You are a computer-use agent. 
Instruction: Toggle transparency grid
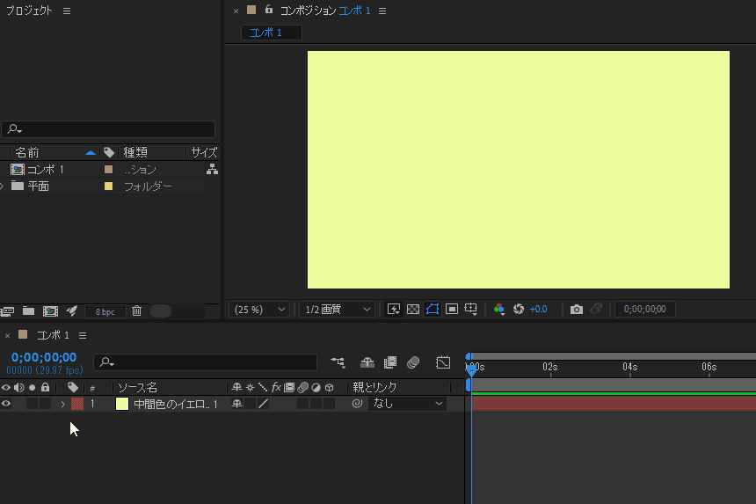pos(413,309)
